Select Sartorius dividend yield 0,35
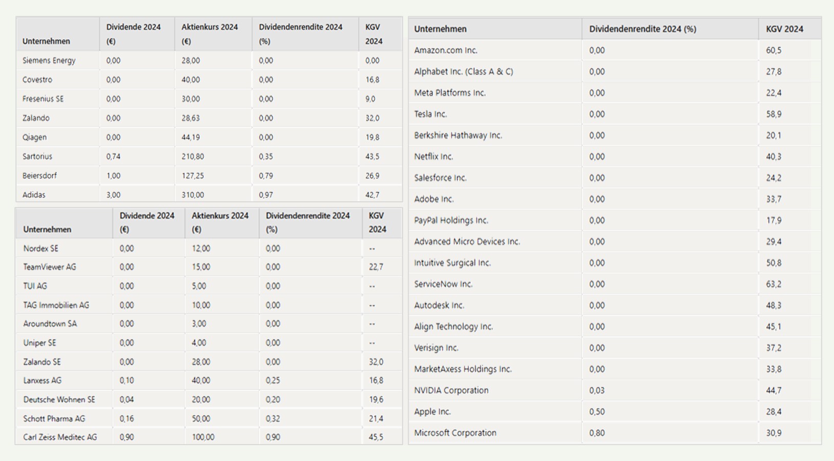834x461 pixels. [265, 156]
